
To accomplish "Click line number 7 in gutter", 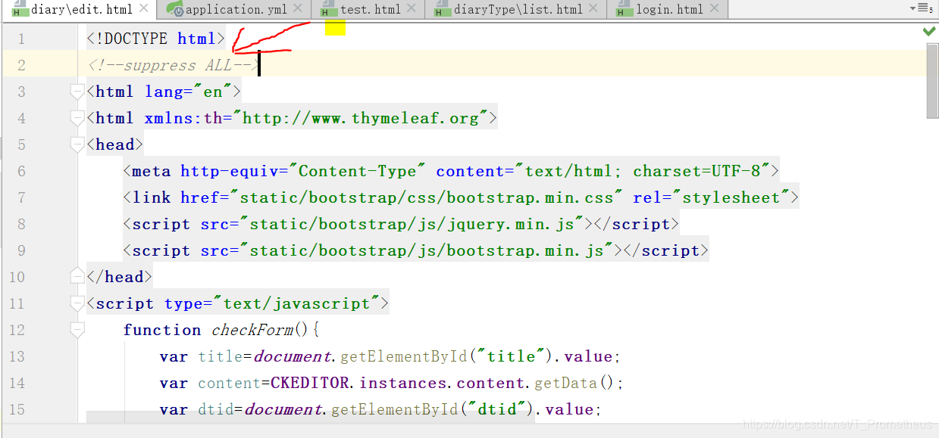I will coord(20,197).
